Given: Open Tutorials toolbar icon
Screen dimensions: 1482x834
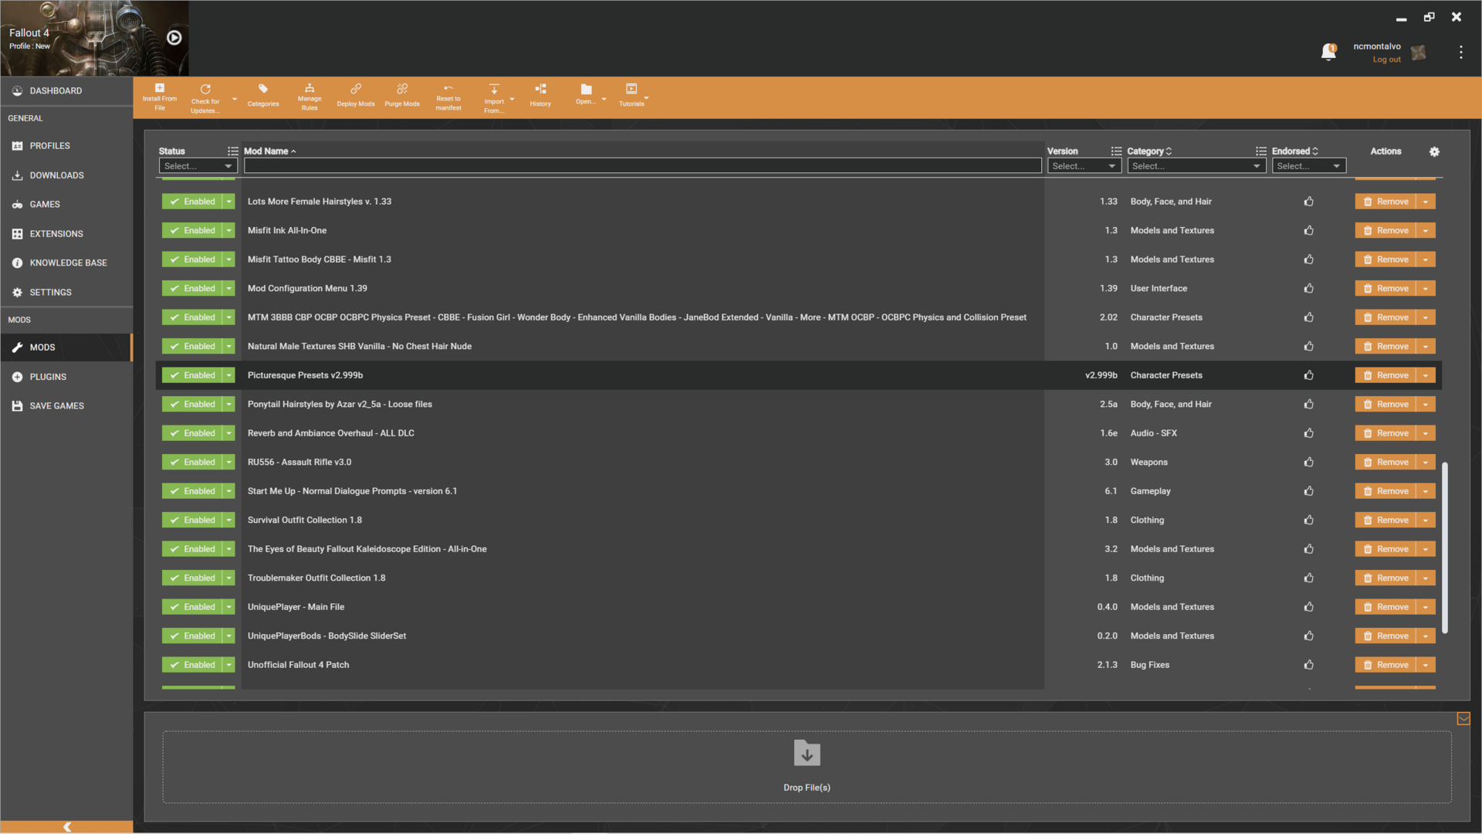Looking at the screenshot, I should [631, 89].
